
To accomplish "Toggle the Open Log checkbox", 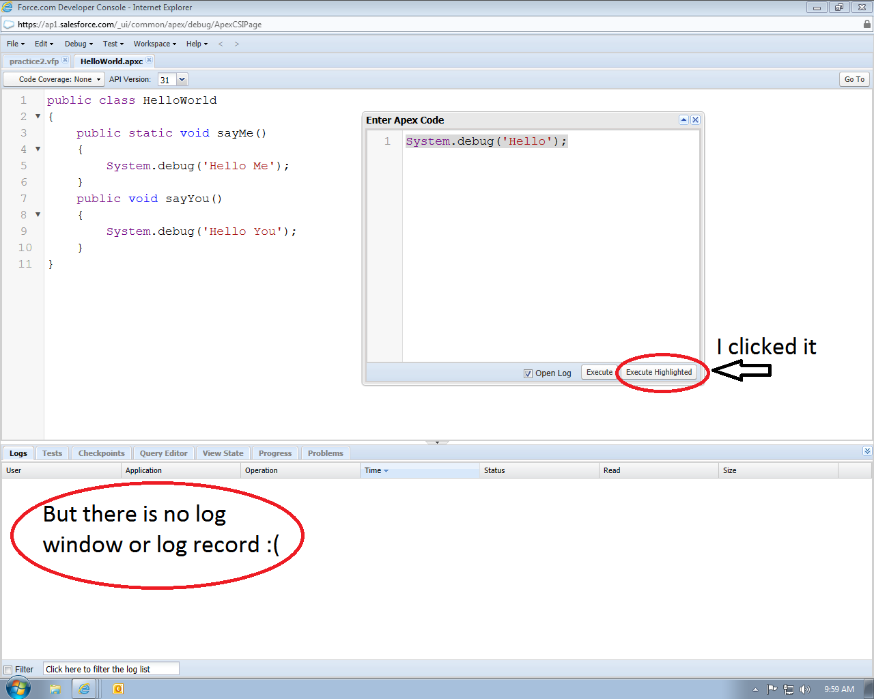I will coord(528,373).
